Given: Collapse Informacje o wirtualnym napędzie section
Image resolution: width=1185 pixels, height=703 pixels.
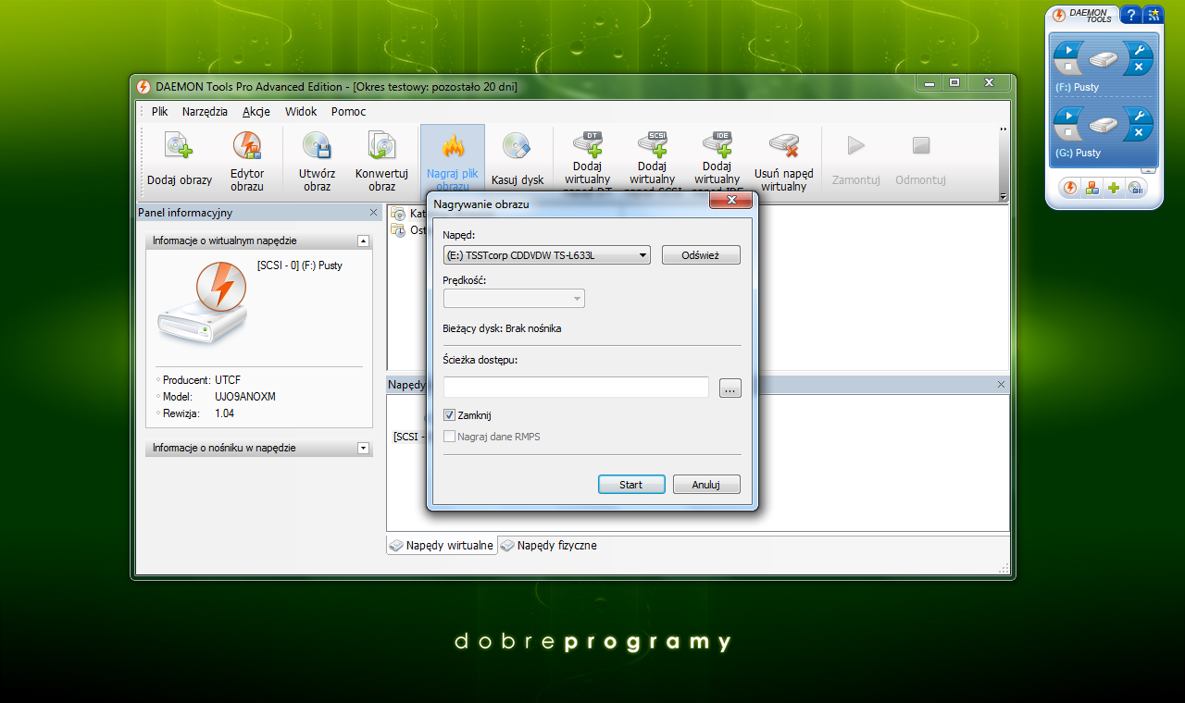Looking at the screenshot, I should pyautogui.click(x=363, y=240).
